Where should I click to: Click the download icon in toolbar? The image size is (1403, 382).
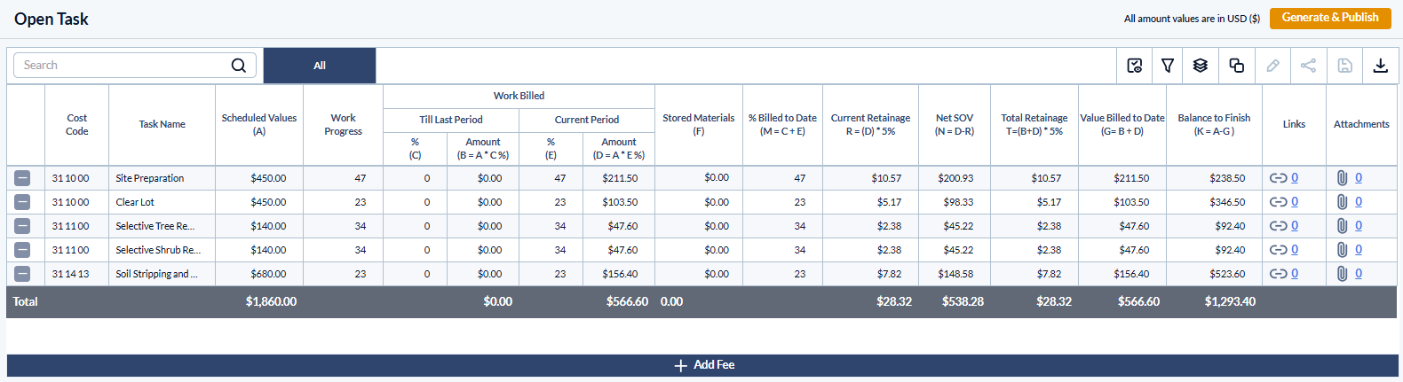click(x=1380, y=66)
